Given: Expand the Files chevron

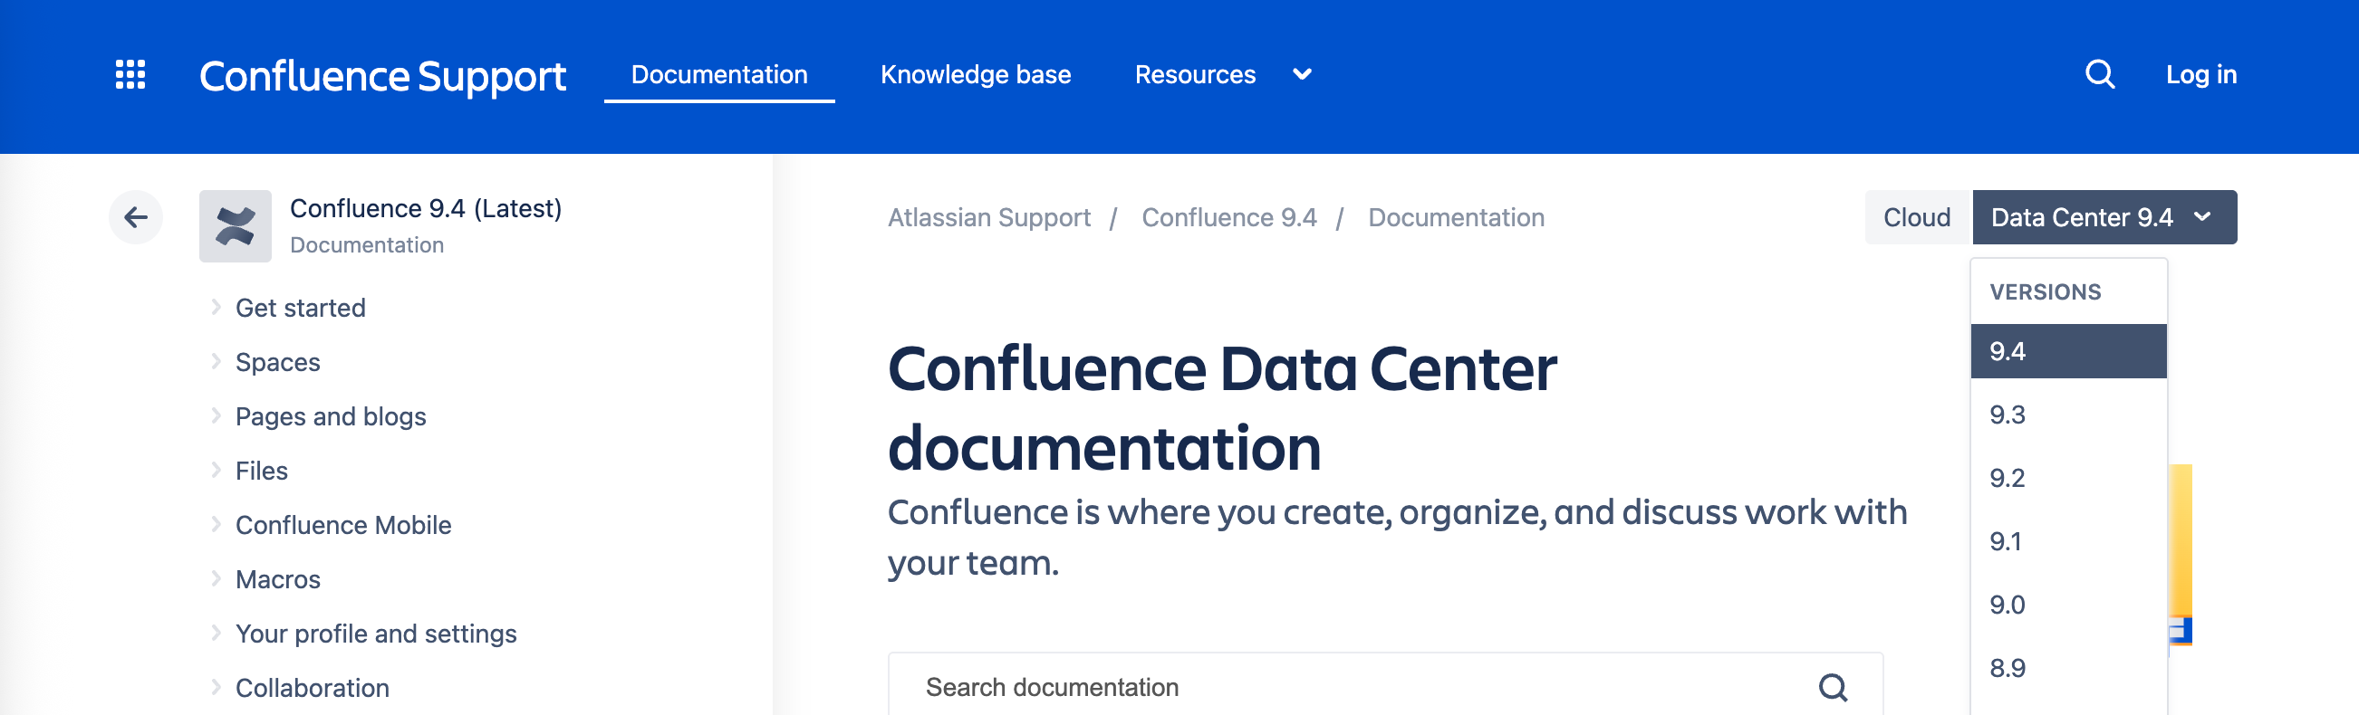Looking at the screenshot, I should pyautogui.click(x=217, y=470).
